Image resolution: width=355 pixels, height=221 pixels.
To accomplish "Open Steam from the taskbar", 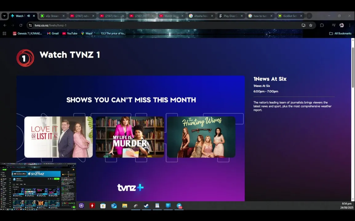I will (146, 206).
